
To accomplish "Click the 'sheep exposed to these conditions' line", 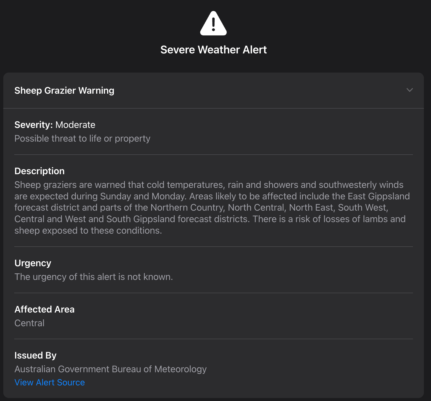I will (x=88, y=231).
